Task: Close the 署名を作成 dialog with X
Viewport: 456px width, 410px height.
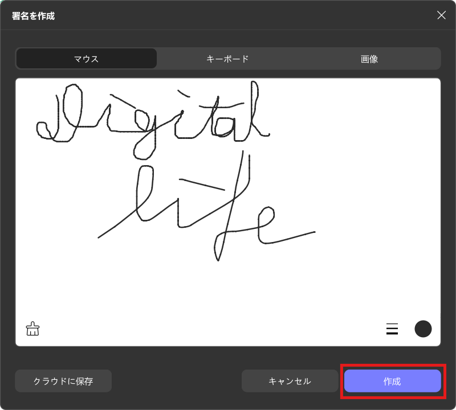Action: point(441,15)
